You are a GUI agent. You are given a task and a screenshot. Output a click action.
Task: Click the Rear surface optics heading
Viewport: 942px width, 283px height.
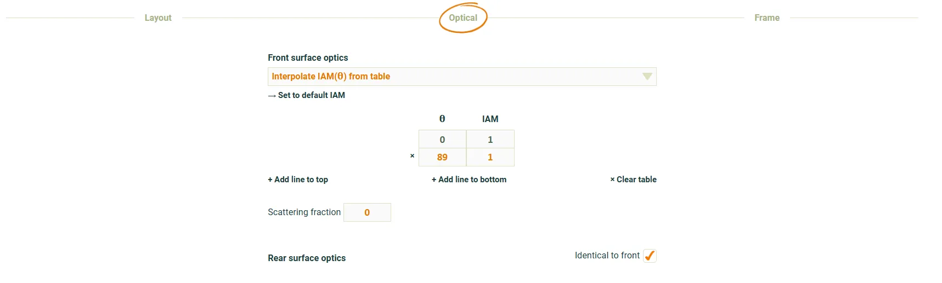tap(307, 258)
